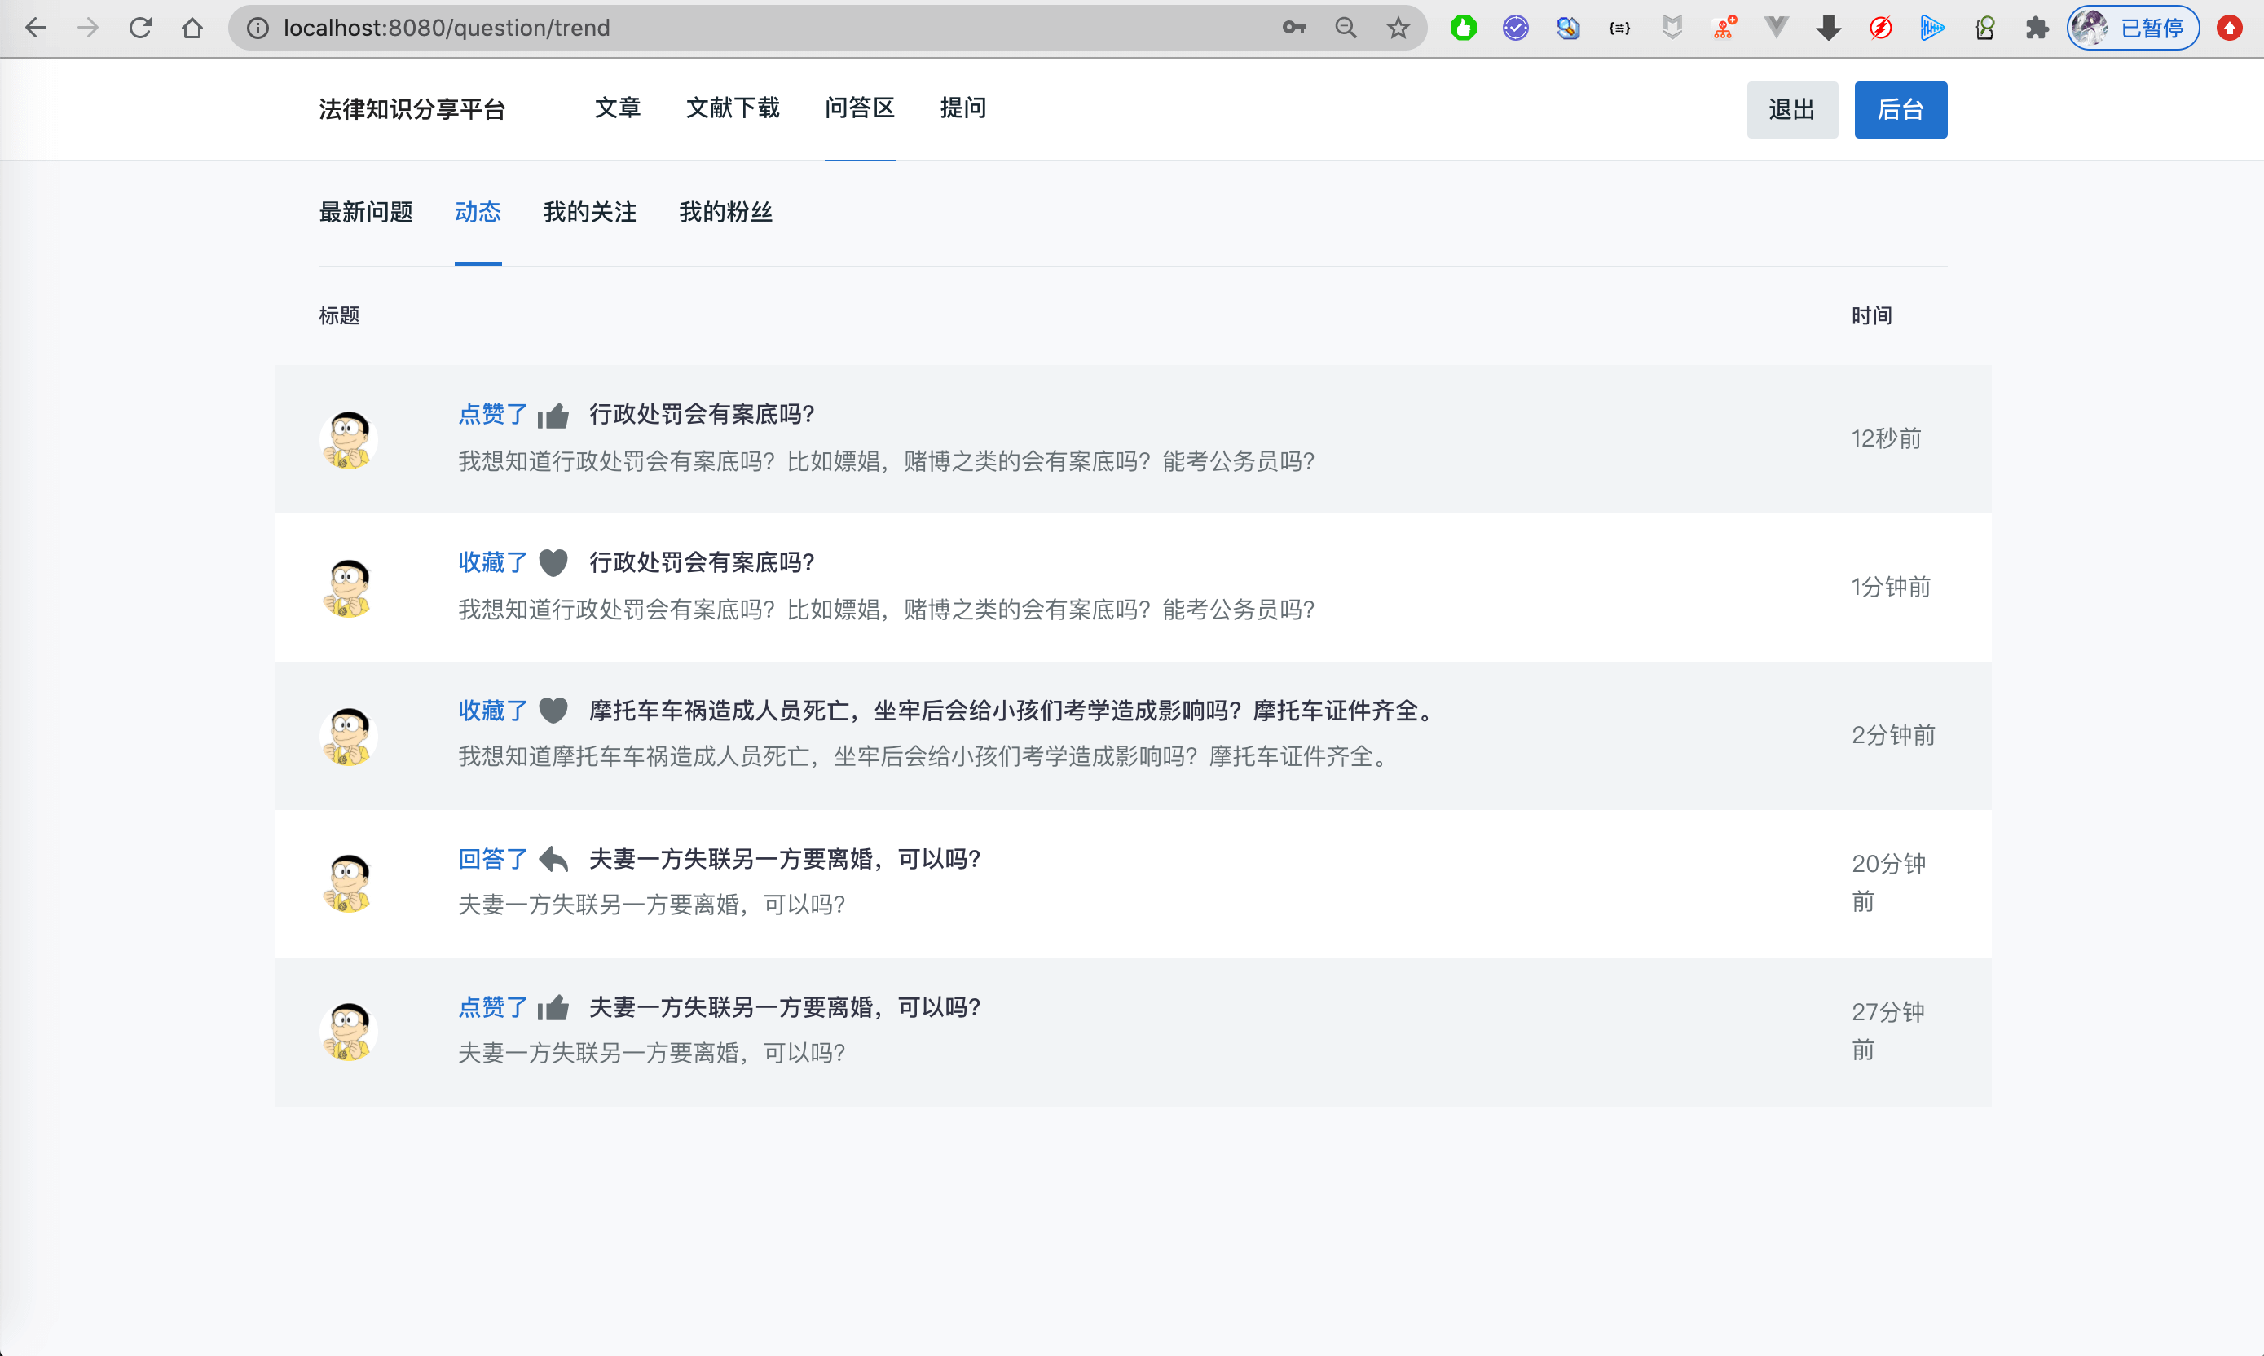Click the home icon in browser toolbar
Viewport: 2264px width, 1356px height.
[192, 28]
